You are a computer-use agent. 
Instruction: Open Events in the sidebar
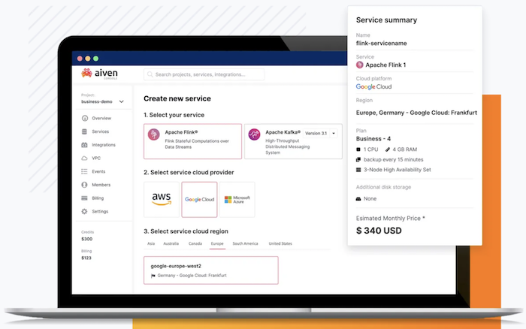coord(98,171)
